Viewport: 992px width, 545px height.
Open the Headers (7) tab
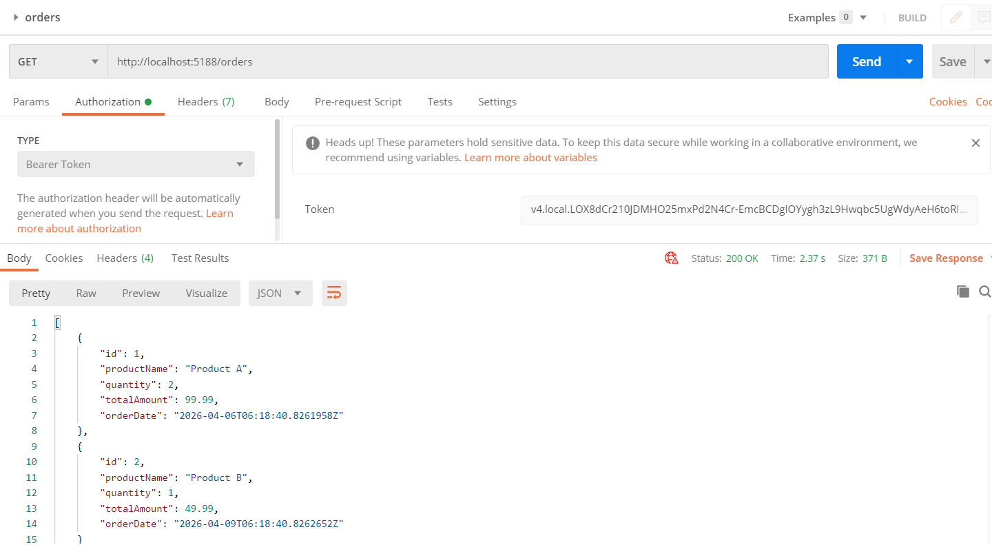[x=206, y=101]
